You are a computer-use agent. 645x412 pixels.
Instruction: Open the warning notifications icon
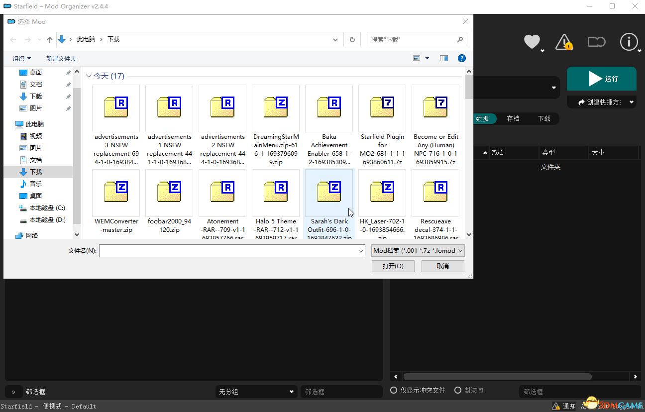coord(563,42)
